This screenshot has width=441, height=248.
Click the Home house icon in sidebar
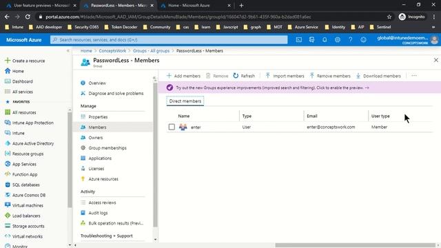coord(8,71)
